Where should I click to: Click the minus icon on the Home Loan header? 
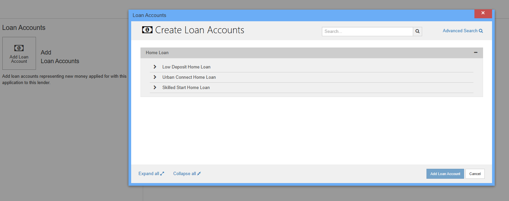(476, 52)
